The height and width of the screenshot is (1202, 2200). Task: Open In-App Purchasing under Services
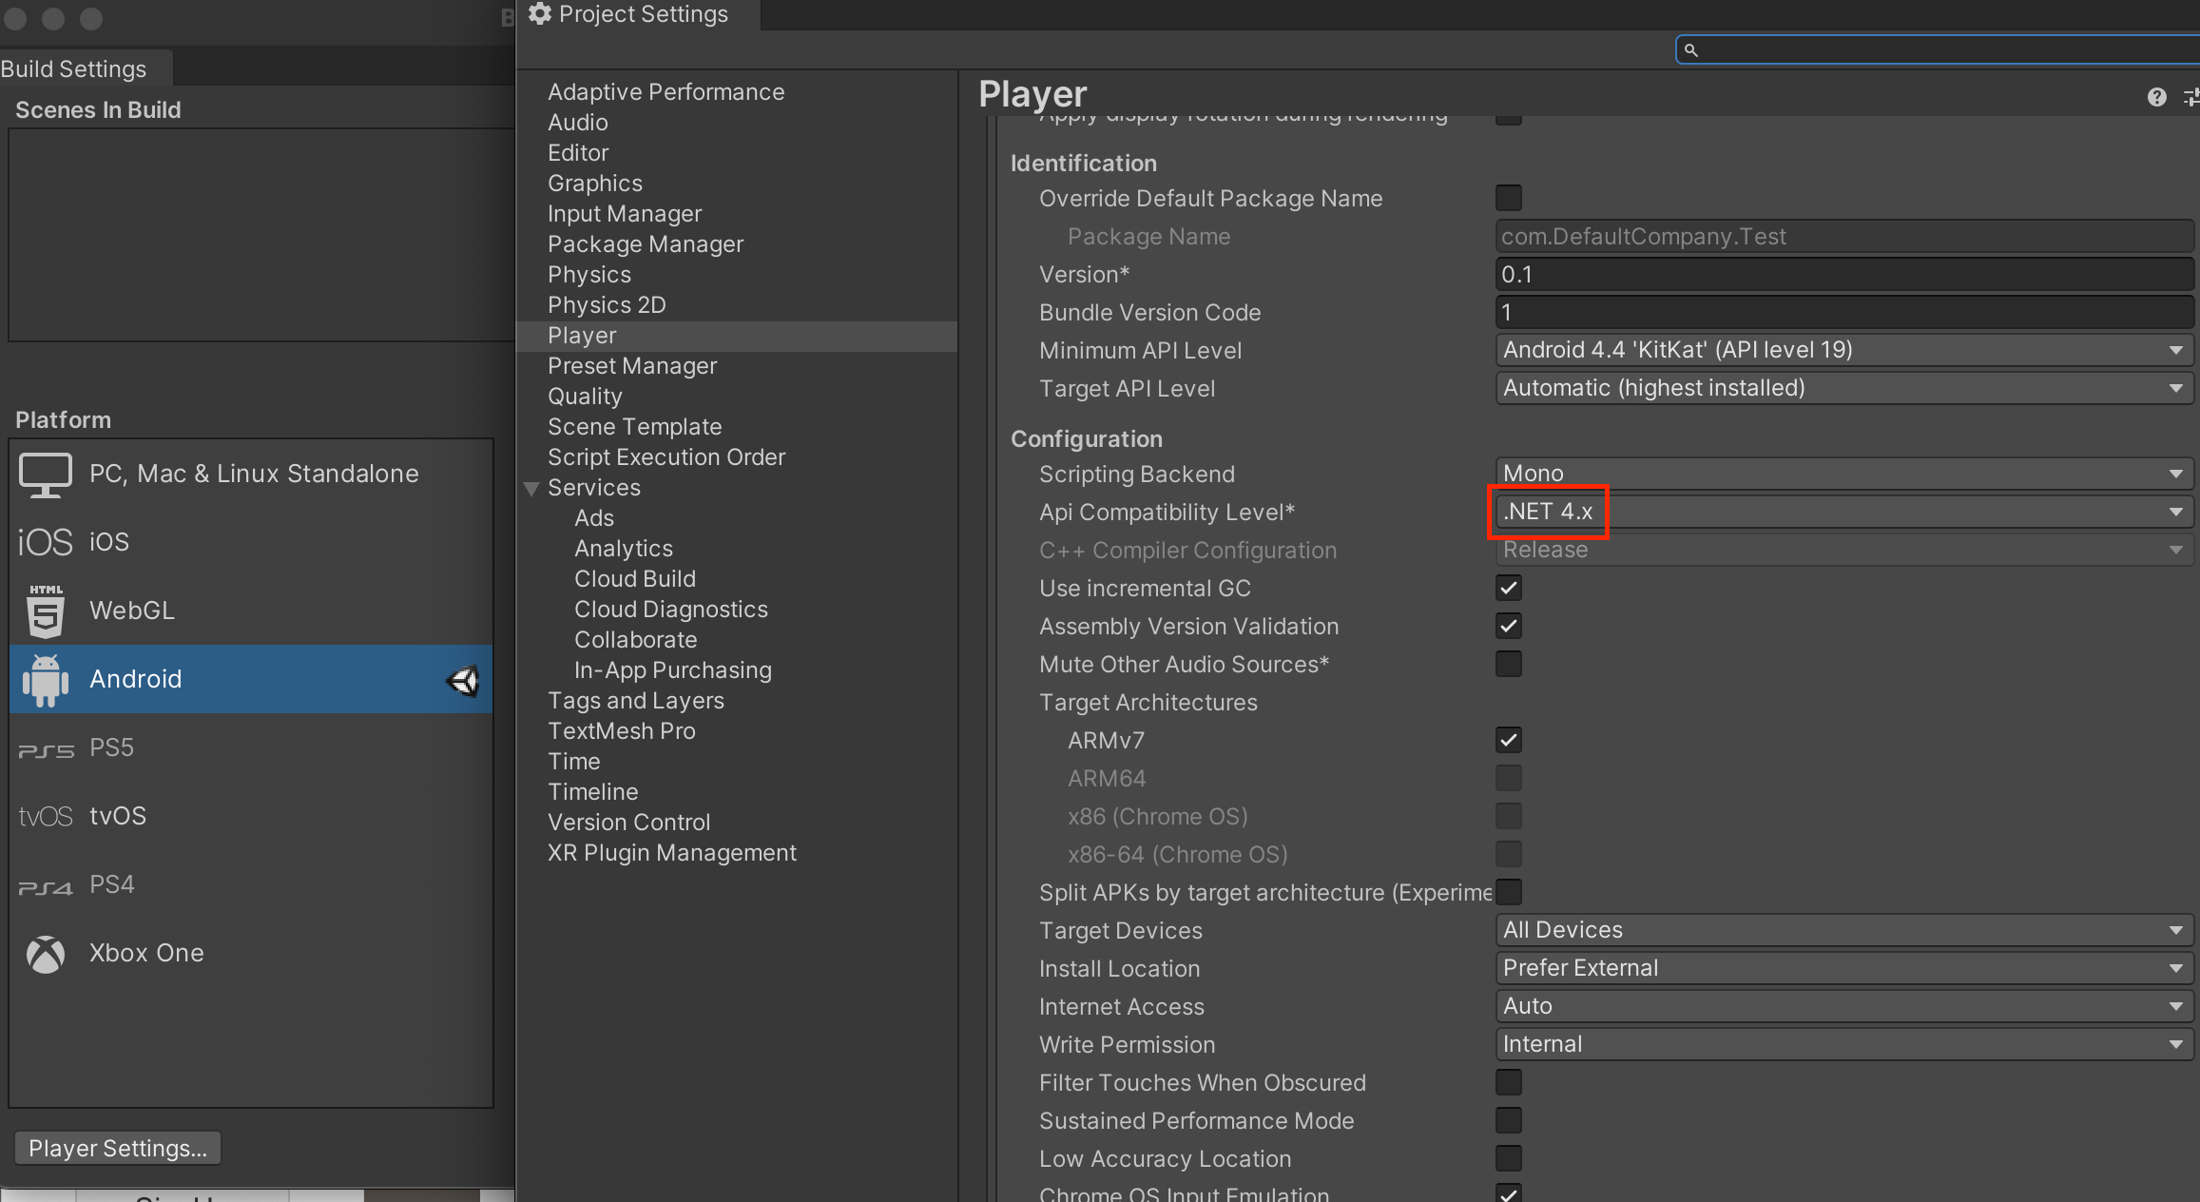(673, 670)
